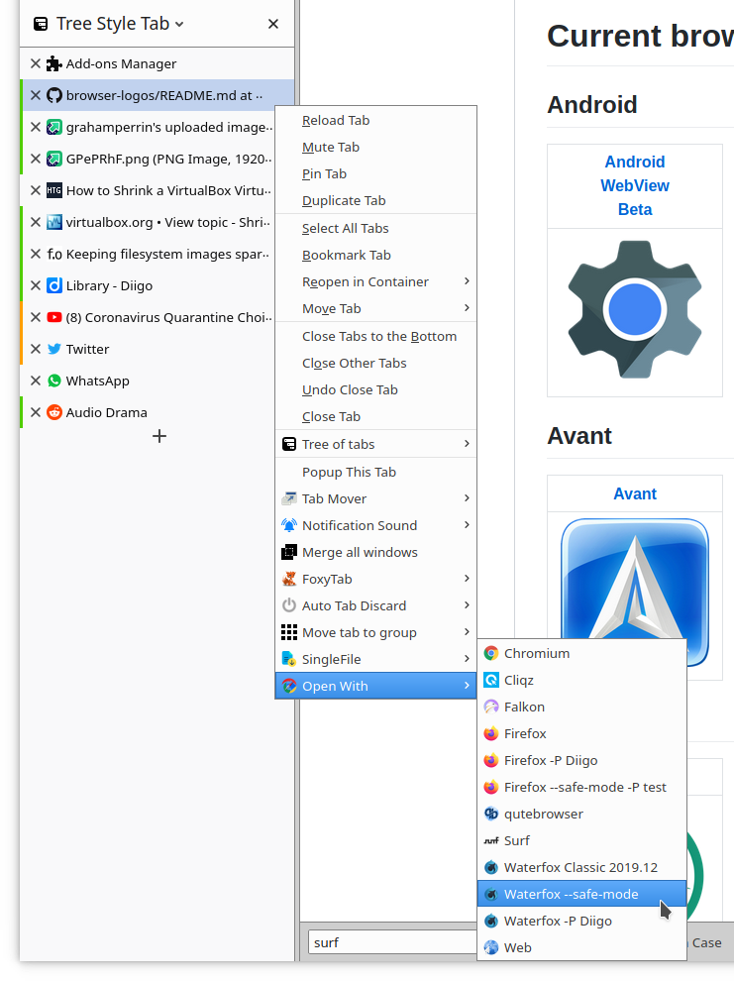This screenshot has height=981, width=734.
Task: Open tab with Waterfox -P Diigo
Action: pos(581,921)
